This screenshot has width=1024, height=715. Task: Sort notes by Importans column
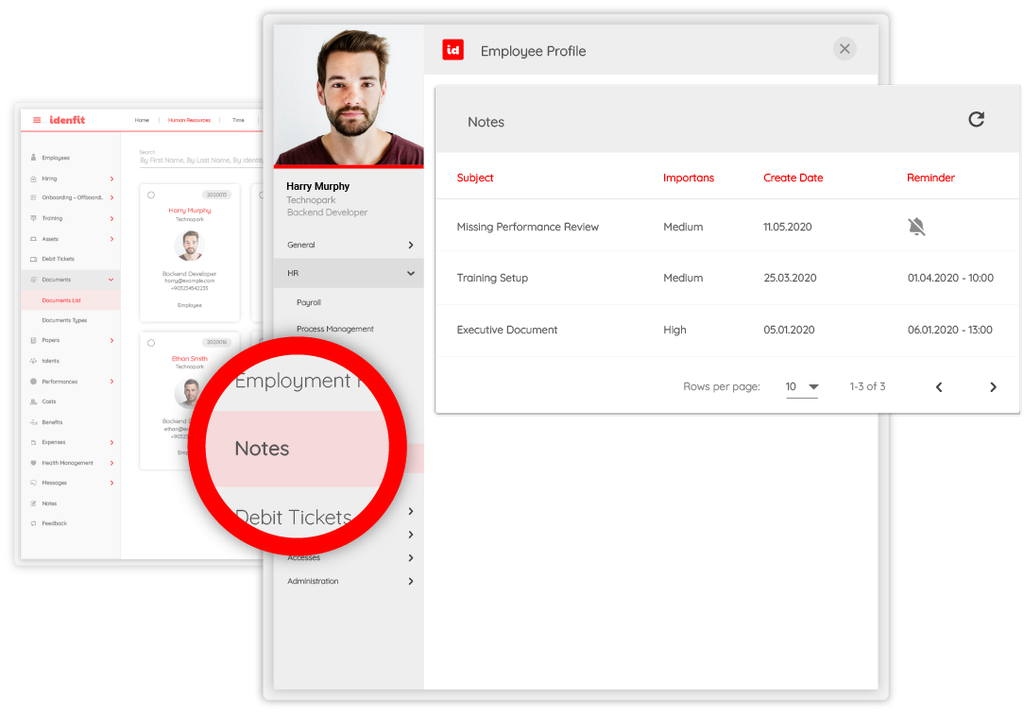[689, 178]
